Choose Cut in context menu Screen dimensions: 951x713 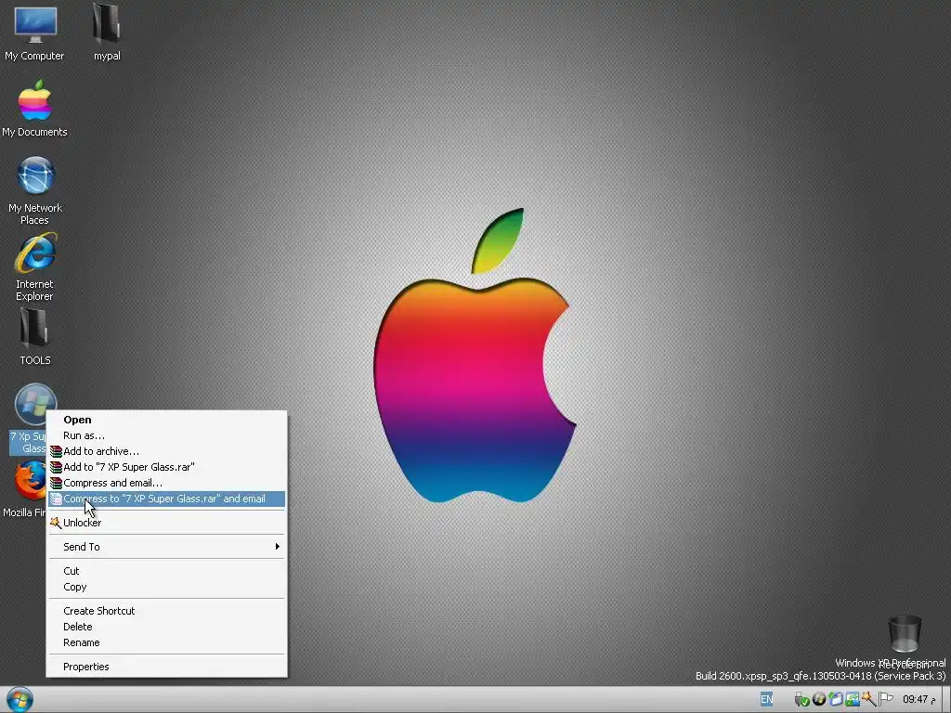(x=166, y=571)
